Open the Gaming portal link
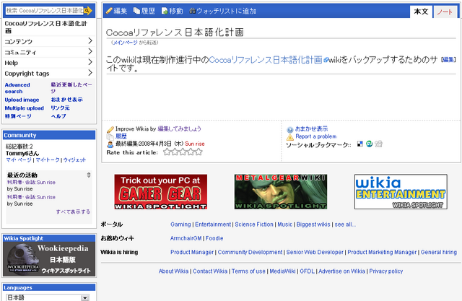This screenshot has width=462, height=301. (180, 224)
